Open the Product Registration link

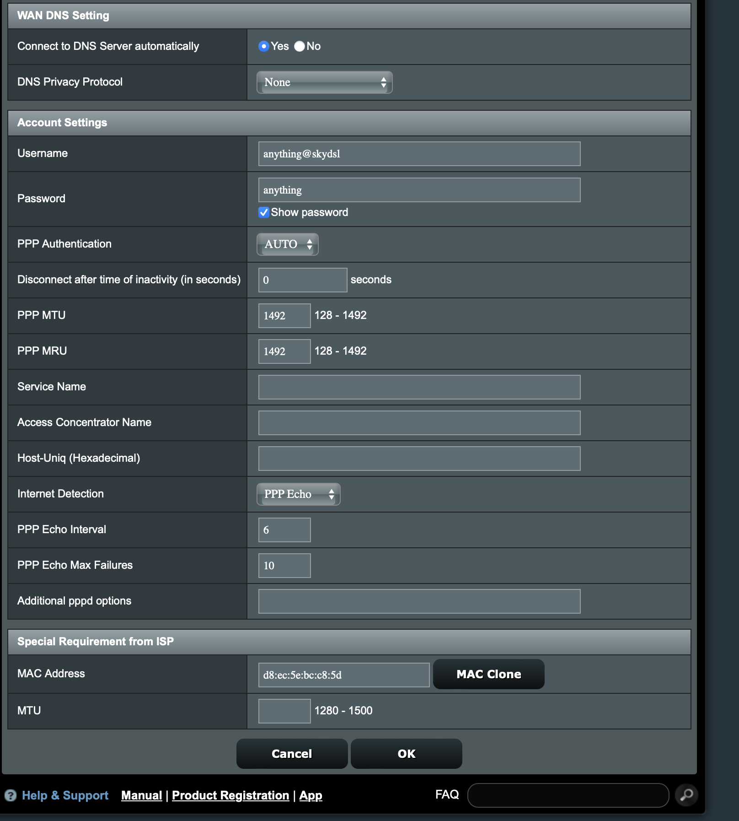230,795
